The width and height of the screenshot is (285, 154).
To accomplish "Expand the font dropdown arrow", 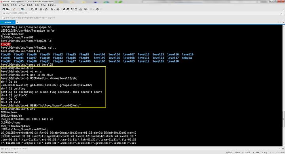I will click(x=60, y=9).
